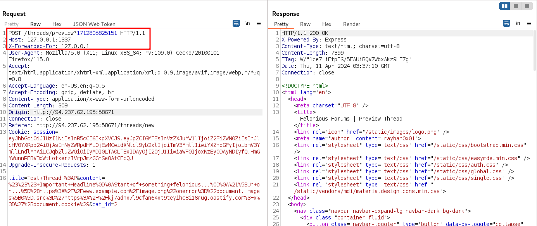
Task: Click the Cookie: session= header line
Action: pyautogui.click(x=33, y=132)
